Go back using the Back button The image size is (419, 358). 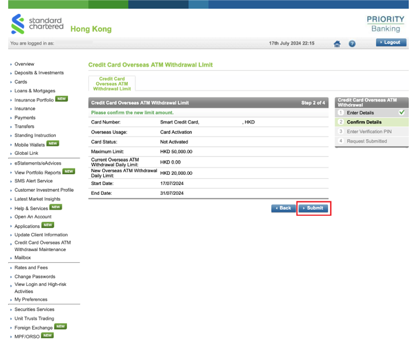click(283, 208)
